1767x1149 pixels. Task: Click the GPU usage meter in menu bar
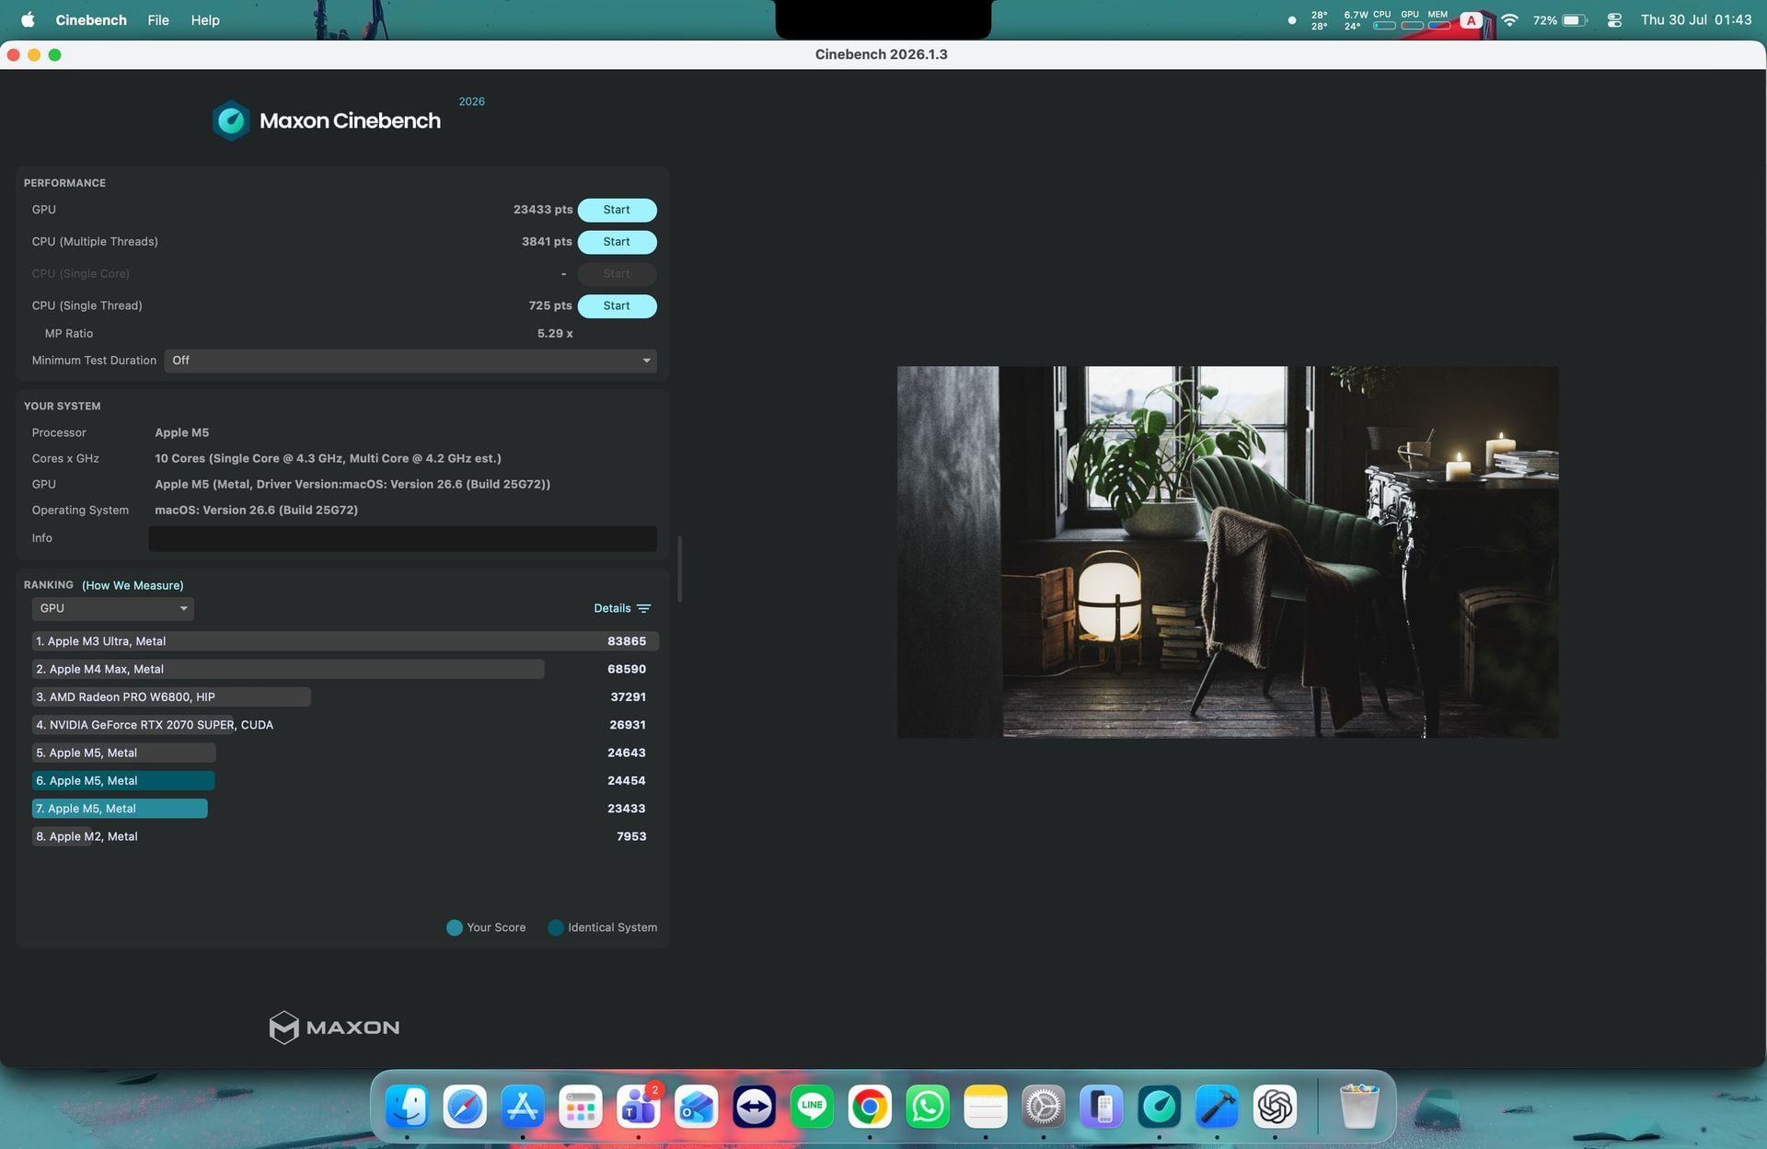pyautogui.click(x=1411, y=20)
